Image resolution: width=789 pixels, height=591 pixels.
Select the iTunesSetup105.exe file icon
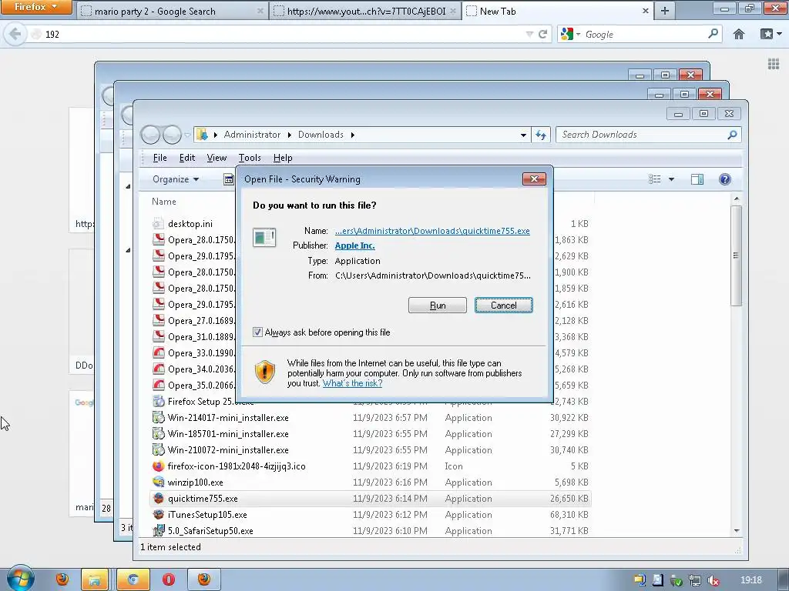[158, 515]
